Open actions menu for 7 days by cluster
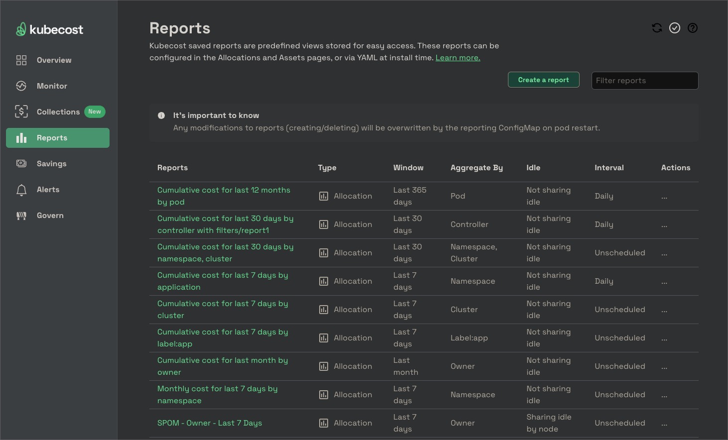This screenshot has width=728, height=440. [x=664, y=311]
